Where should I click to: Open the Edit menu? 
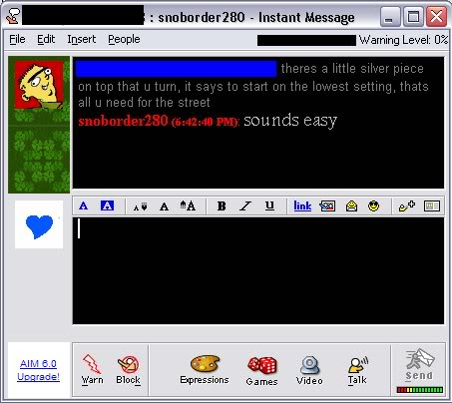point(46,39)
